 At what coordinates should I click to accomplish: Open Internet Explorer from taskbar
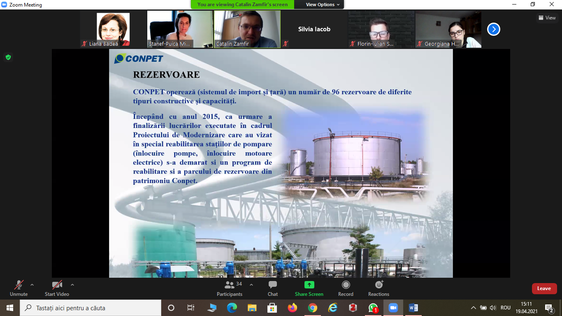pyautogui.click(x=333, y=308)
